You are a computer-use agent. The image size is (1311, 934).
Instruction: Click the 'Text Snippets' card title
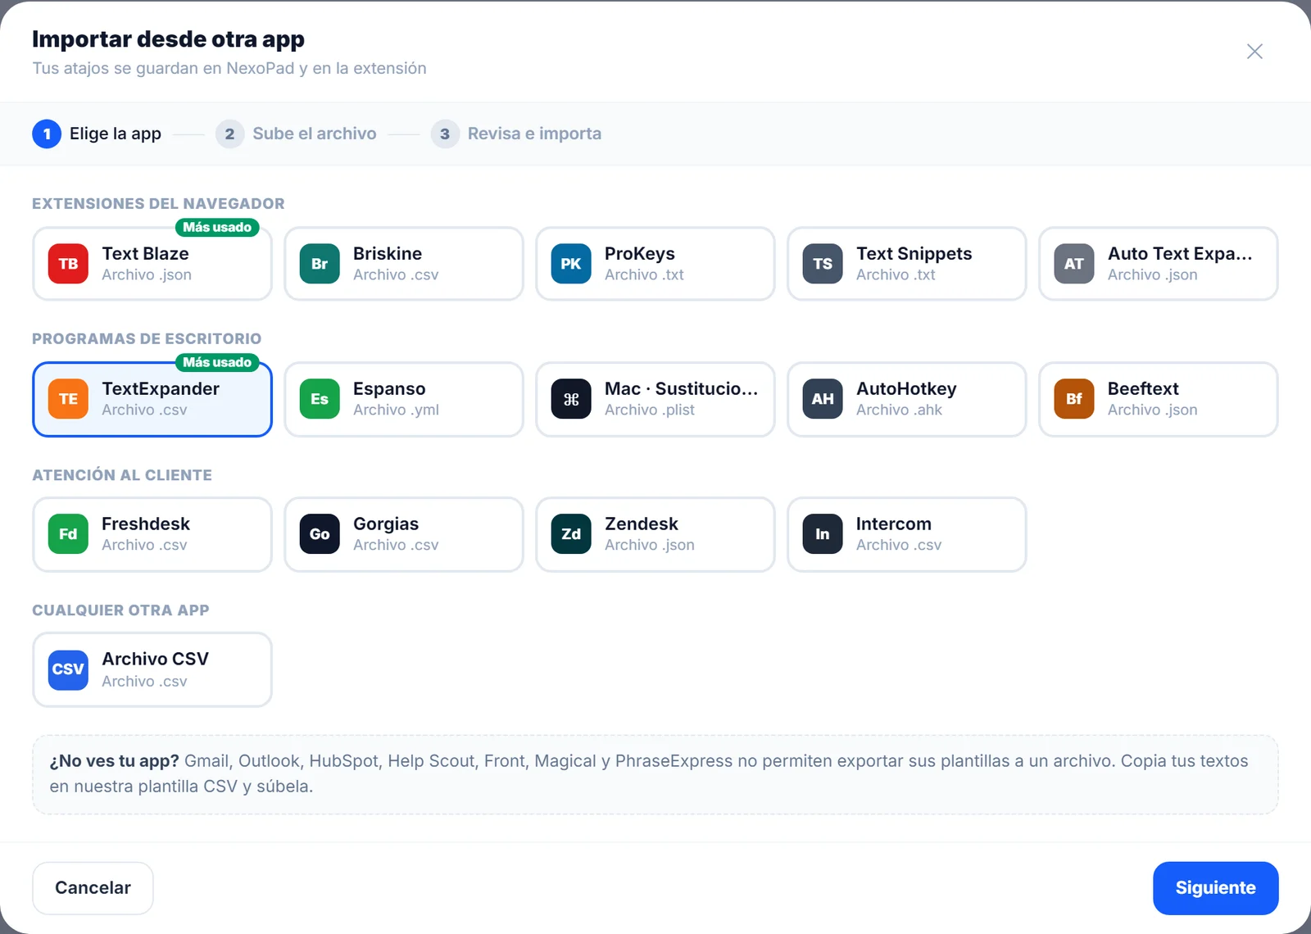click(914, 254)
